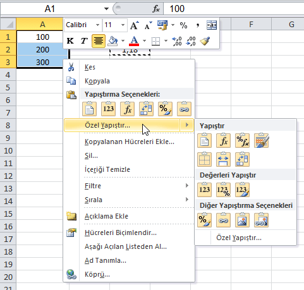Select formulas fx icon under Yapıştır submenu

(x=223, y=140)
